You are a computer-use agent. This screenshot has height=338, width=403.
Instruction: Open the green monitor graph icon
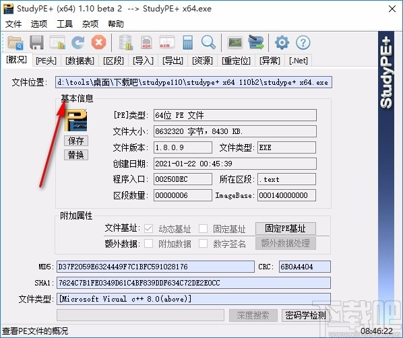click(x=235, y=42)
